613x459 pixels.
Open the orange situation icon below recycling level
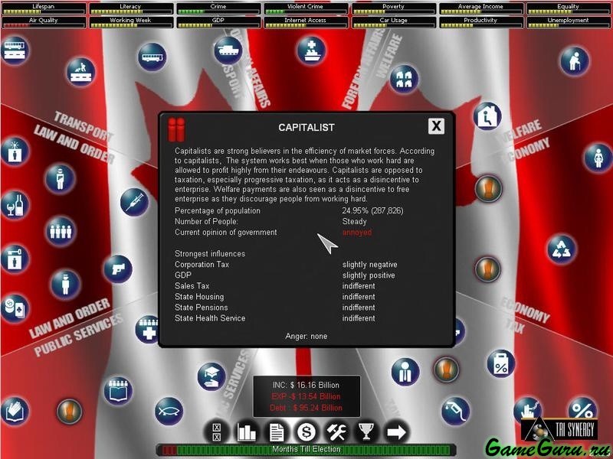coord(487,269)
